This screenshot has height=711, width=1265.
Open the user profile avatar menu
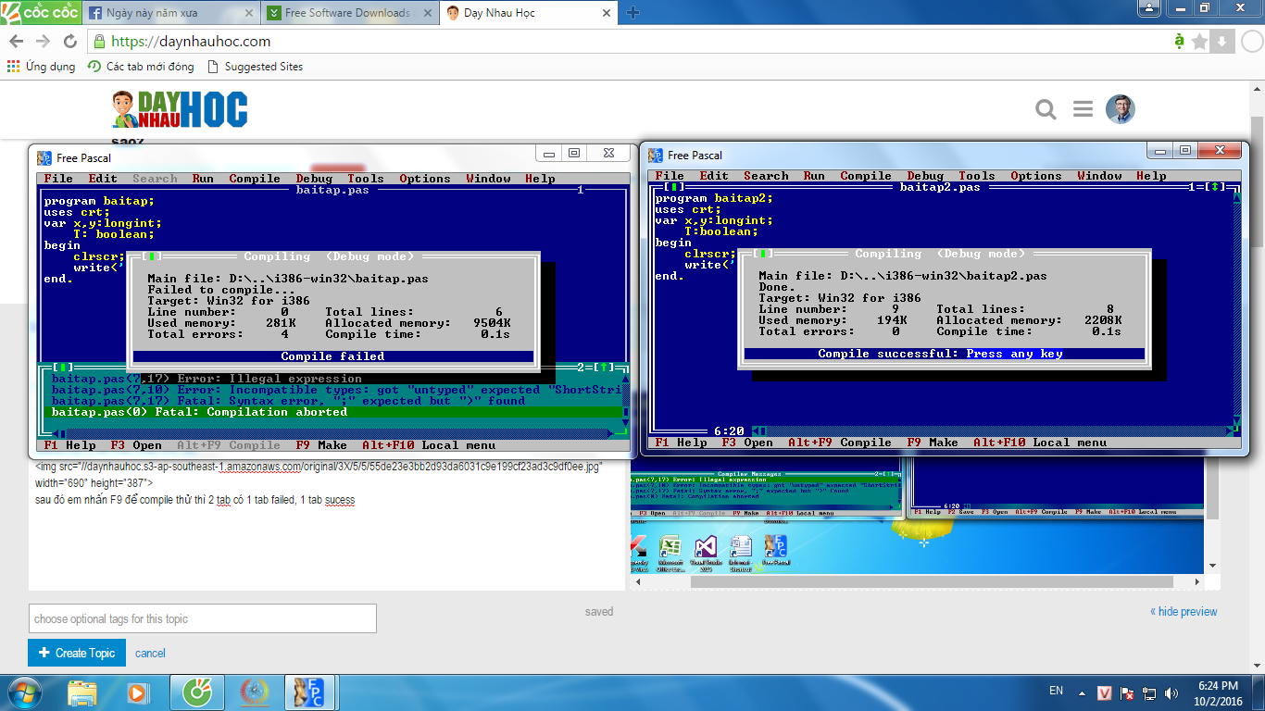1120,109
